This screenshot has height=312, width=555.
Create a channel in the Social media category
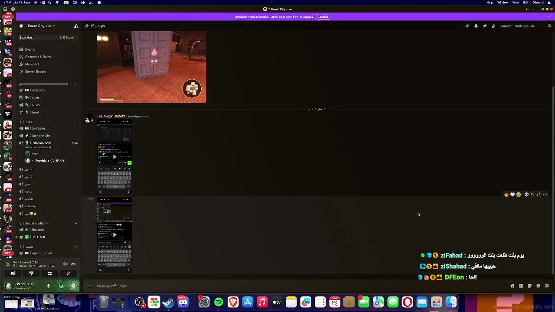coord(76,224)
